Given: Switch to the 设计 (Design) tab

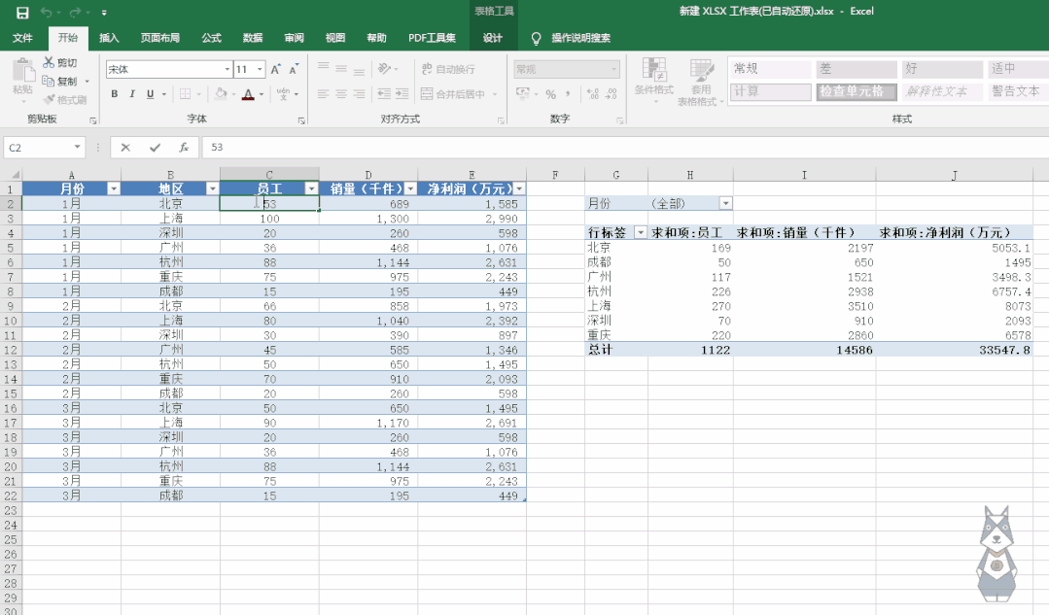Looking at the screenshot, I should (493, 38).
